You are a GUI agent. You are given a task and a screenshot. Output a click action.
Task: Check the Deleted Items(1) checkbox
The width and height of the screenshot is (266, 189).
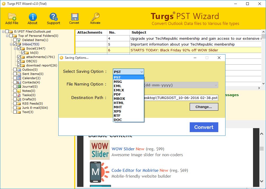15,40
